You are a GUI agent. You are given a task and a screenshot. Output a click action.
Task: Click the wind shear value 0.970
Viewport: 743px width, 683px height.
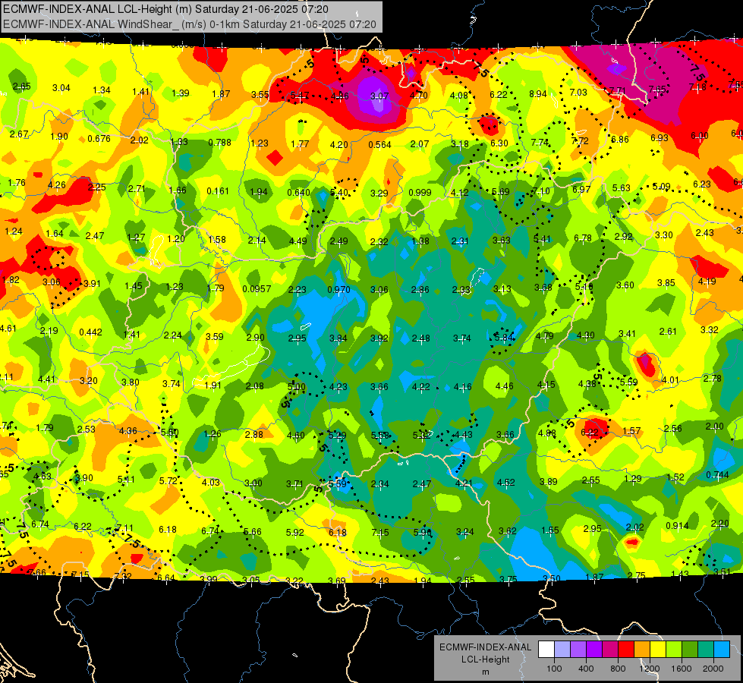pos(338,290)
